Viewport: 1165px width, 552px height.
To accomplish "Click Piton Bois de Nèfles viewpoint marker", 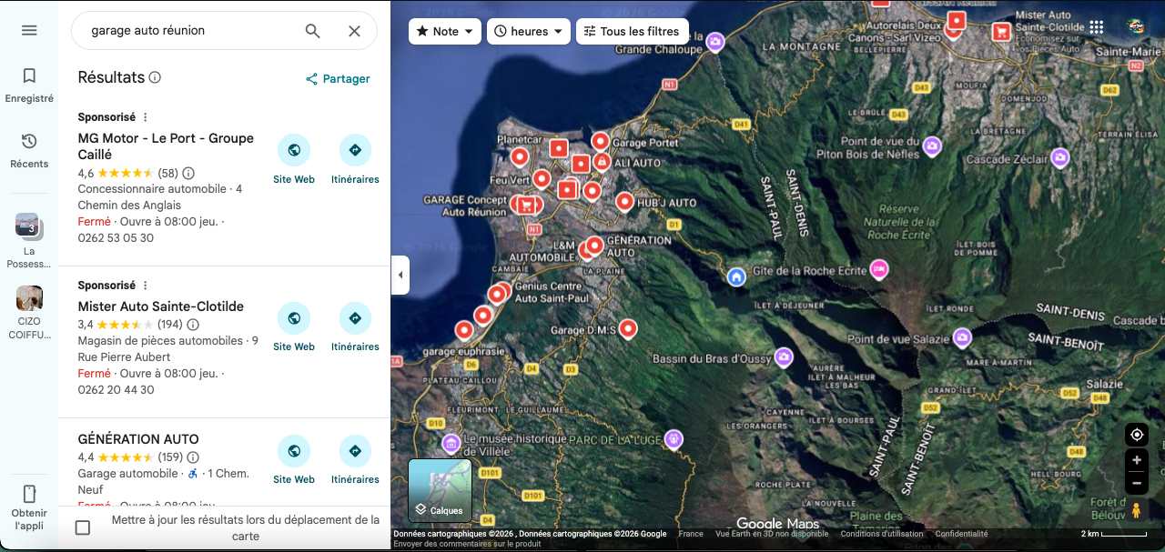I will click(x=931, y=146).
